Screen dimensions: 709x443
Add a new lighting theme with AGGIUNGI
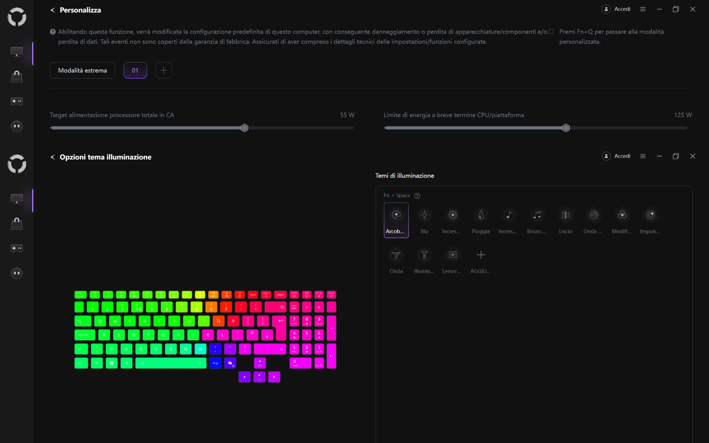(480, 260)
